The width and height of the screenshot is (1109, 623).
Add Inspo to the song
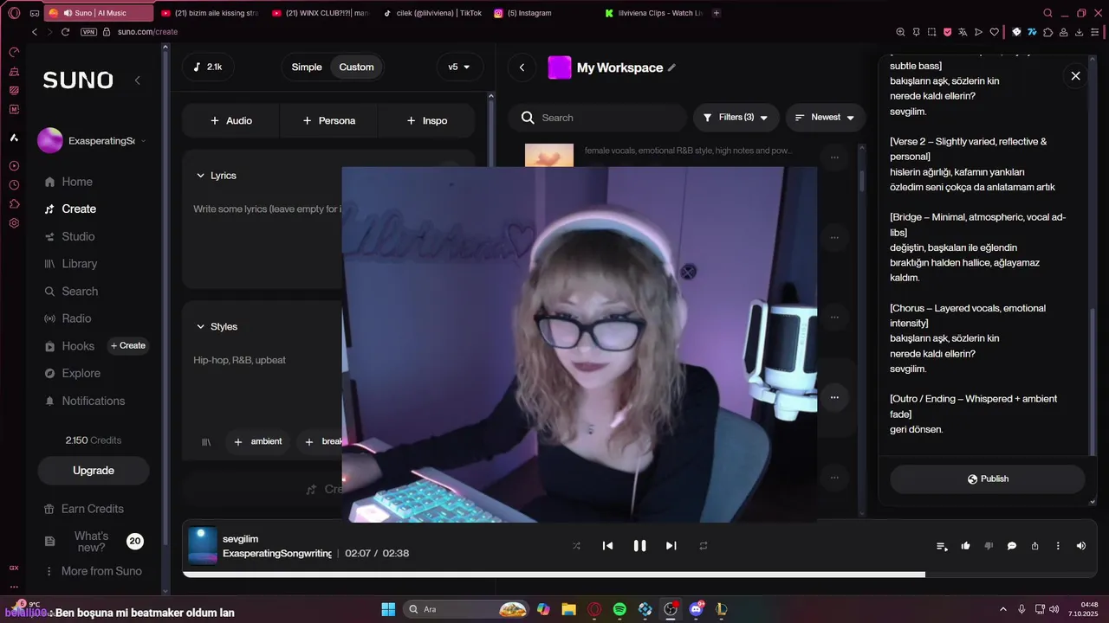tap(427, 120)
